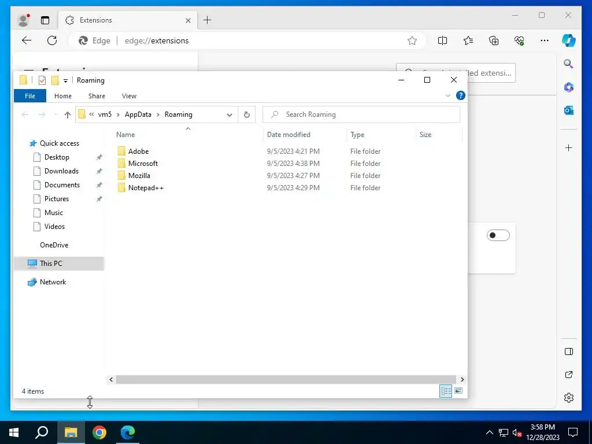Open Videos in navigation pane
Viewport: 592px width, 444px height.
coord(54,227)
